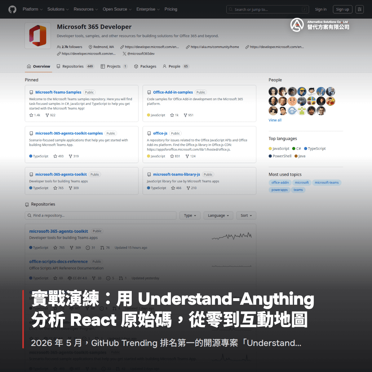Filter by JavaScript in Top languages
Screen dimensions: 372x372
coord(279,148)
